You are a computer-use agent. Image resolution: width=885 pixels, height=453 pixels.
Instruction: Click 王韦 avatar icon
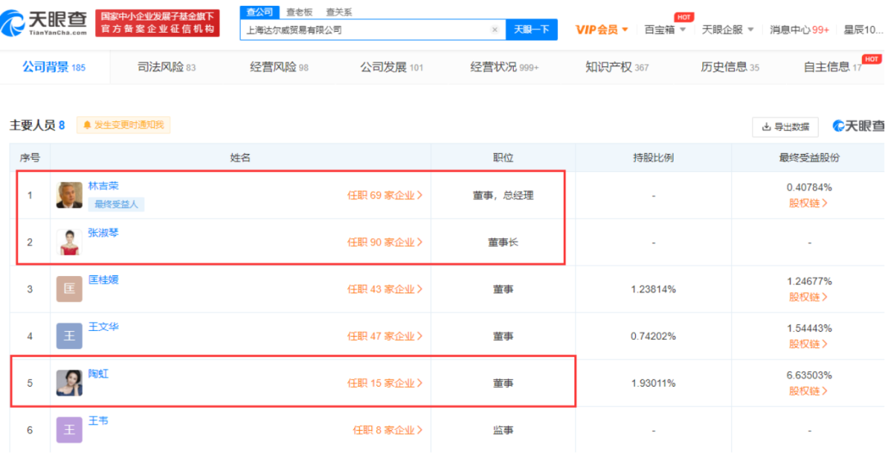tap(70, 430)
